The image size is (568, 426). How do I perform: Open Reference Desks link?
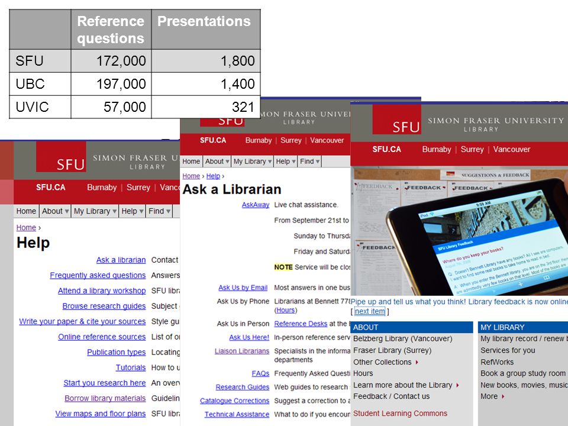point(301,324)
